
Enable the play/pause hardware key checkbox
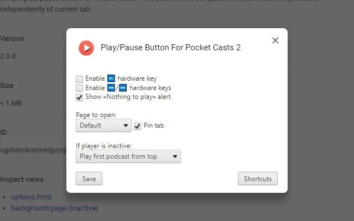(x=80, y=79)
